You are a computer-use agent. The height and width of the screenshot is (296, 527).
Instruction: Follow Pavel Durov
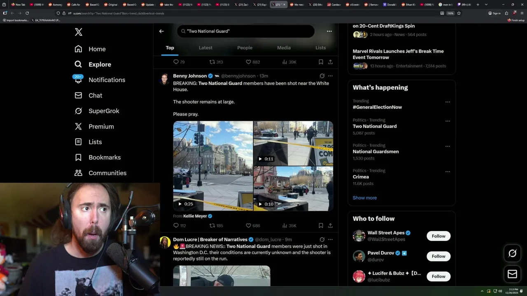[x=438, y=256]
